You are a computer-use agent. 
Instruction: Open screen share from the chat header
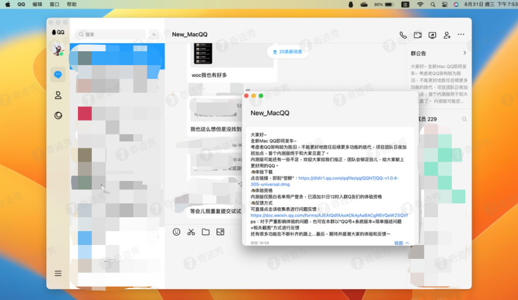pyautogui.click(x=432, y=35)
